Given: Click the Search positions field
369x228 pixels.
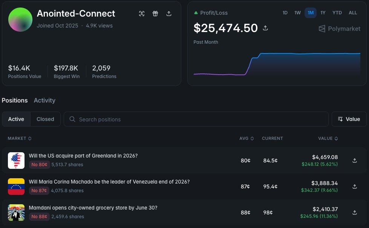Looking at the screenshot, I should coord(196,119).
